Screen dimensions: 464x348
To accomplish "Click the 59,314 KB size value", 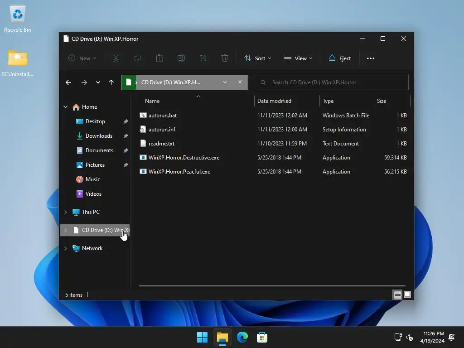I will pos(395,157).
